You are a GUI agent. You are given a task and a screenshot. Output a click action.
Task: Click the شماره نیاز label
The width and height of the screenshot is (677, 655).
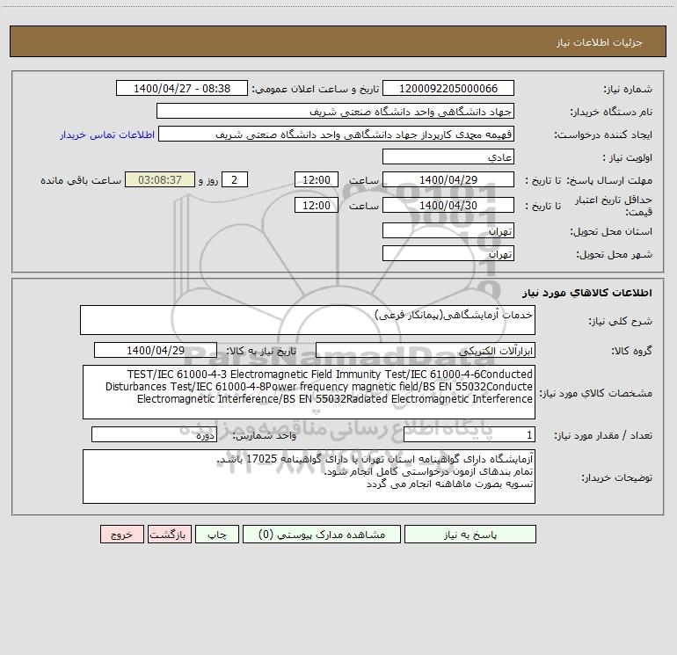[x=628, y=90]
